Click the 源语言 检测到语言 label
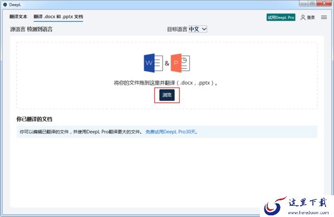334x217 pixels. [x=31, y=29]
